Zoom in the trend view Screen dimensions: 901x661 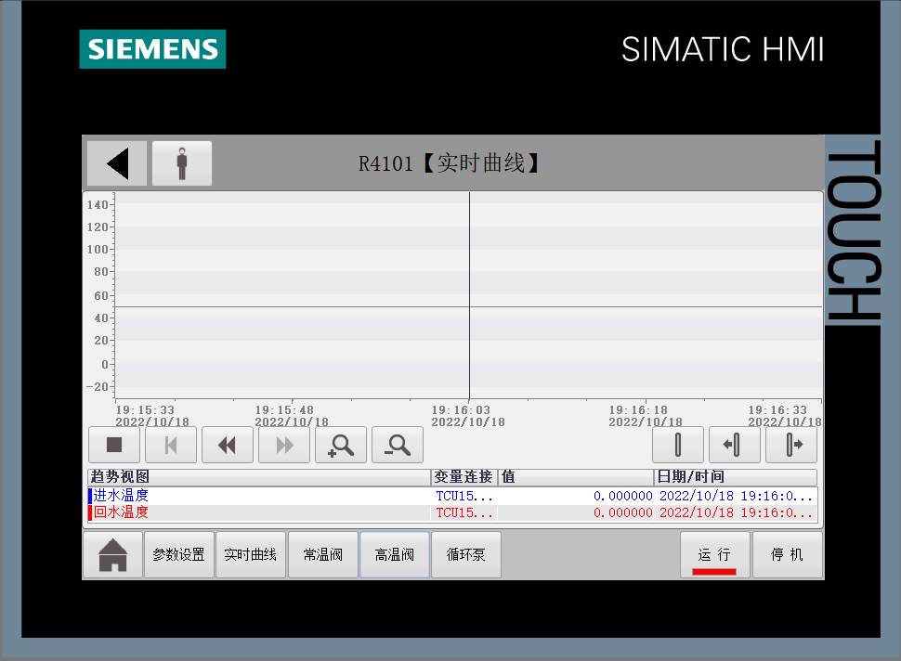coord(341,445)
